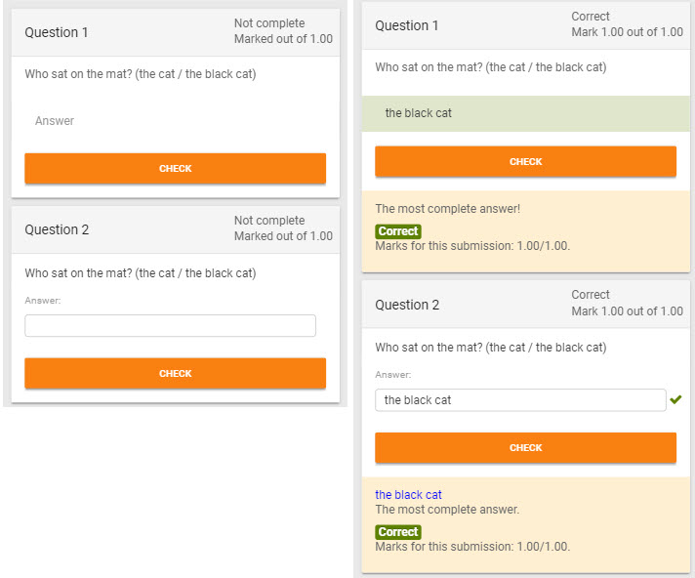Click the green checkmark icon beside answer field

[675, 399]
